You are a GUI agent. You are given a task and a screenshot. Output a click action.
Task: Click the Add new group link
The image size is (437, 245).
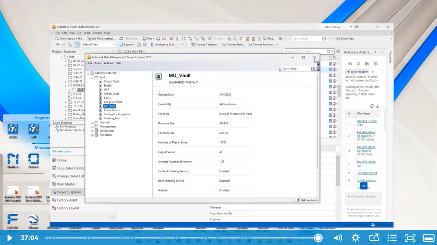click(x=61, y=151)
